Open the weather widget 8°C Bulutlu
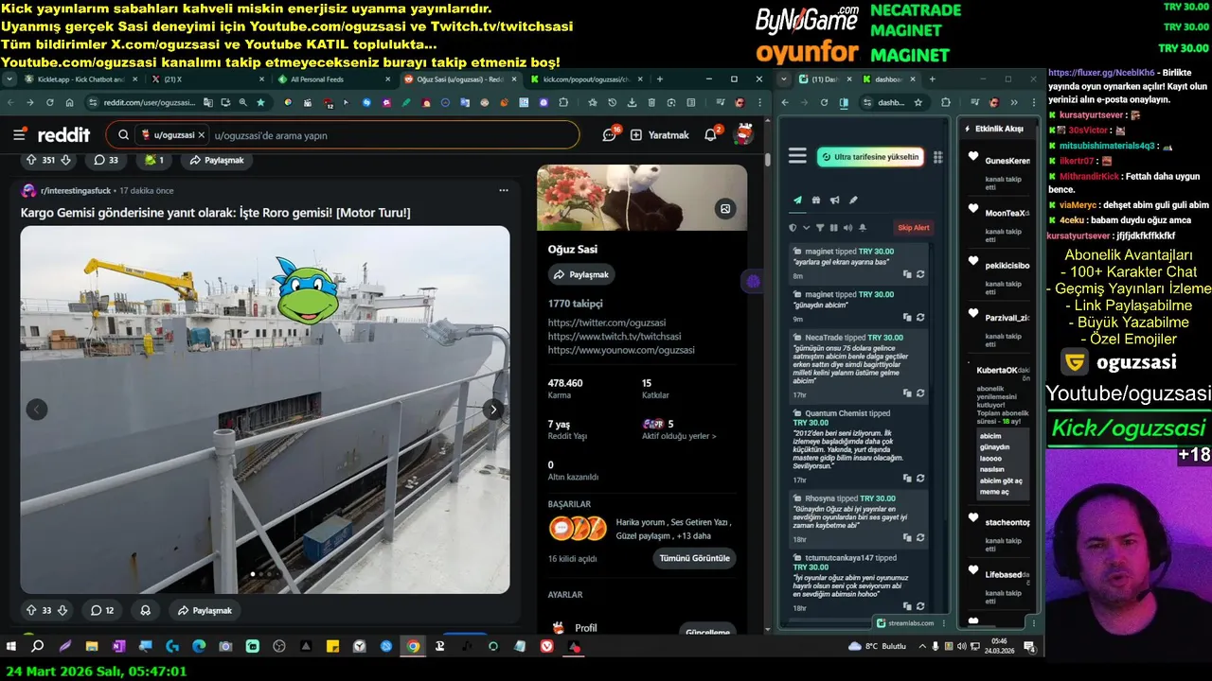Screen dimensions: 1212x681 coord(878,646)
